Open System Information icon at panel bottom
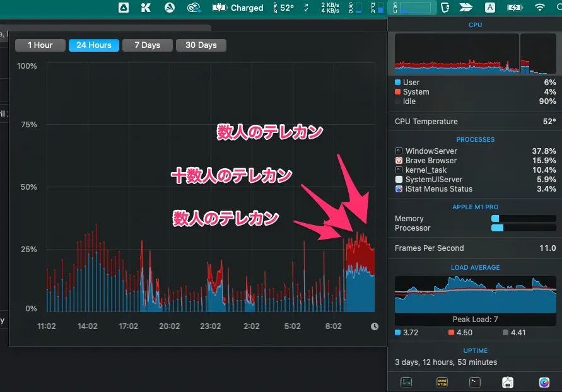This screenshot has height=392, width=562. click(x=508, y=382)
